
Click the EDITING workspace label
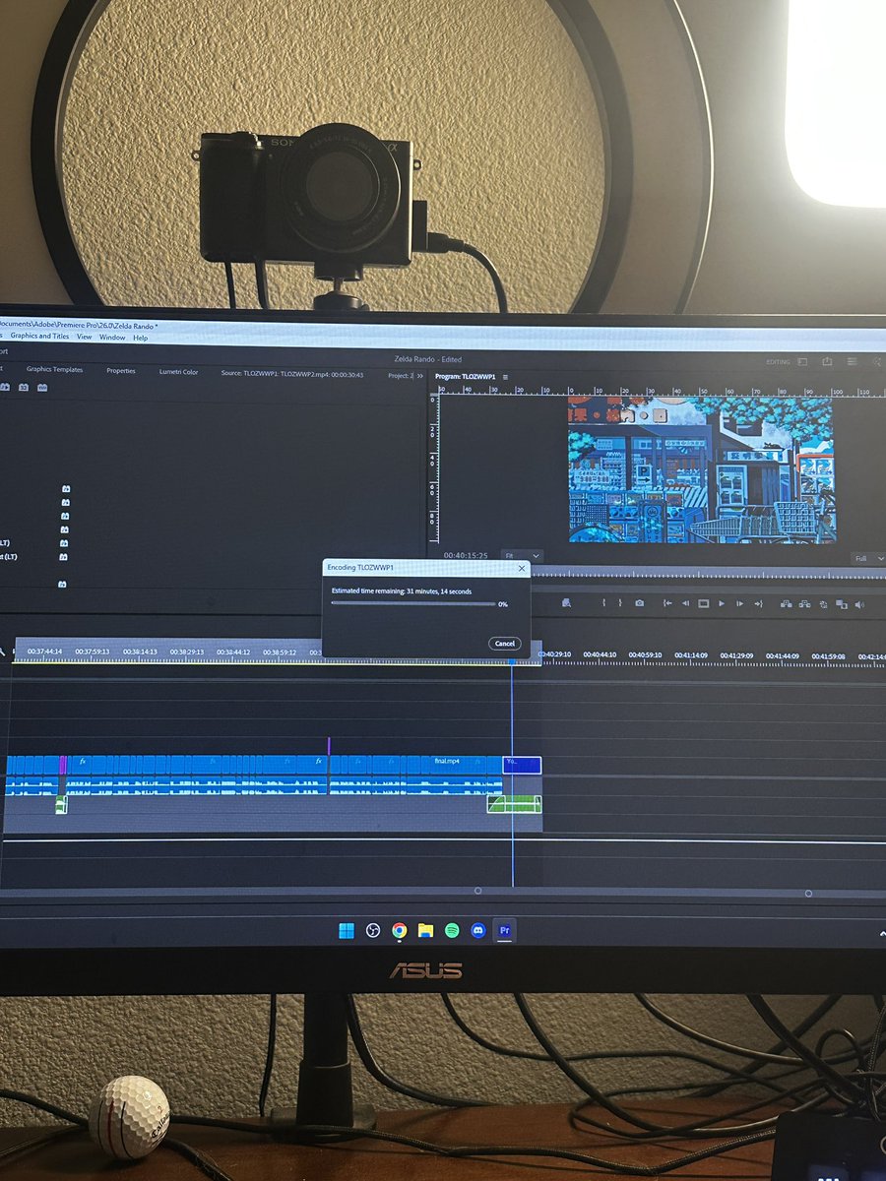pos(778,362)
